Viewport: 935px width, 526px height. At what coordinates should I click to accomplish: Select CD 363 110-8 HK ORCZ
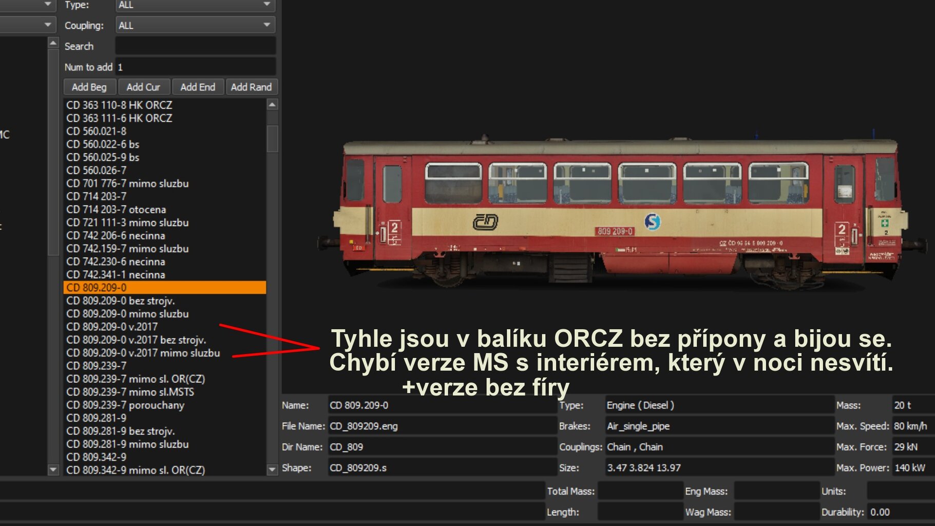point(119,105)
